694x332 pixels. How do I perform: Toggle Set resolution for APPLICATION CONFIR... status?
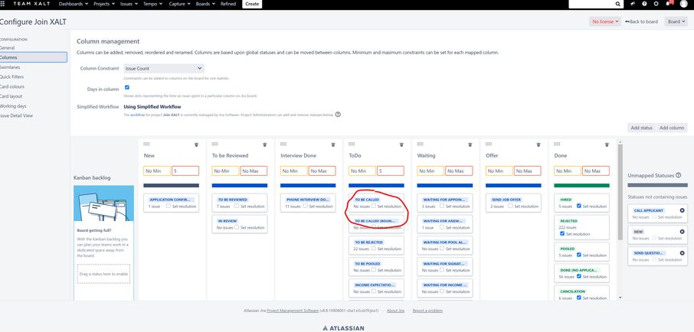coord(169,206)
